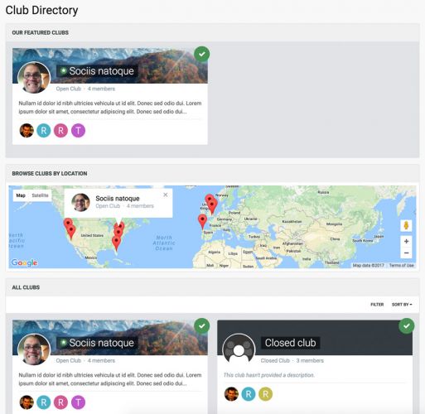Click the teal R member avatar in featured club
This screenshot has height=414, width=425.
44,130
